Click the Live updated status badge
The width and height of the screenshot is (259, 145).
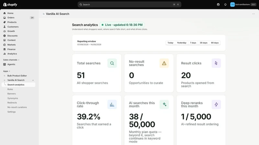click(x=122, y=25)
